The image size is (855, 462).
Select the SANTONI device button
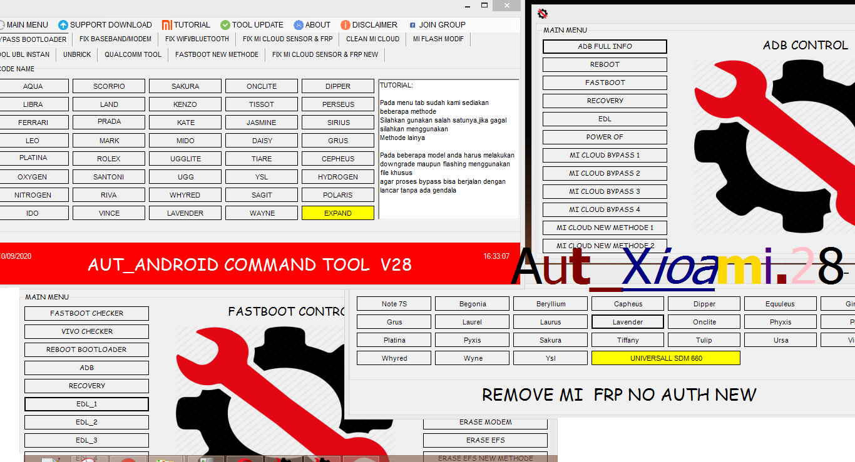tap(109, 177)
